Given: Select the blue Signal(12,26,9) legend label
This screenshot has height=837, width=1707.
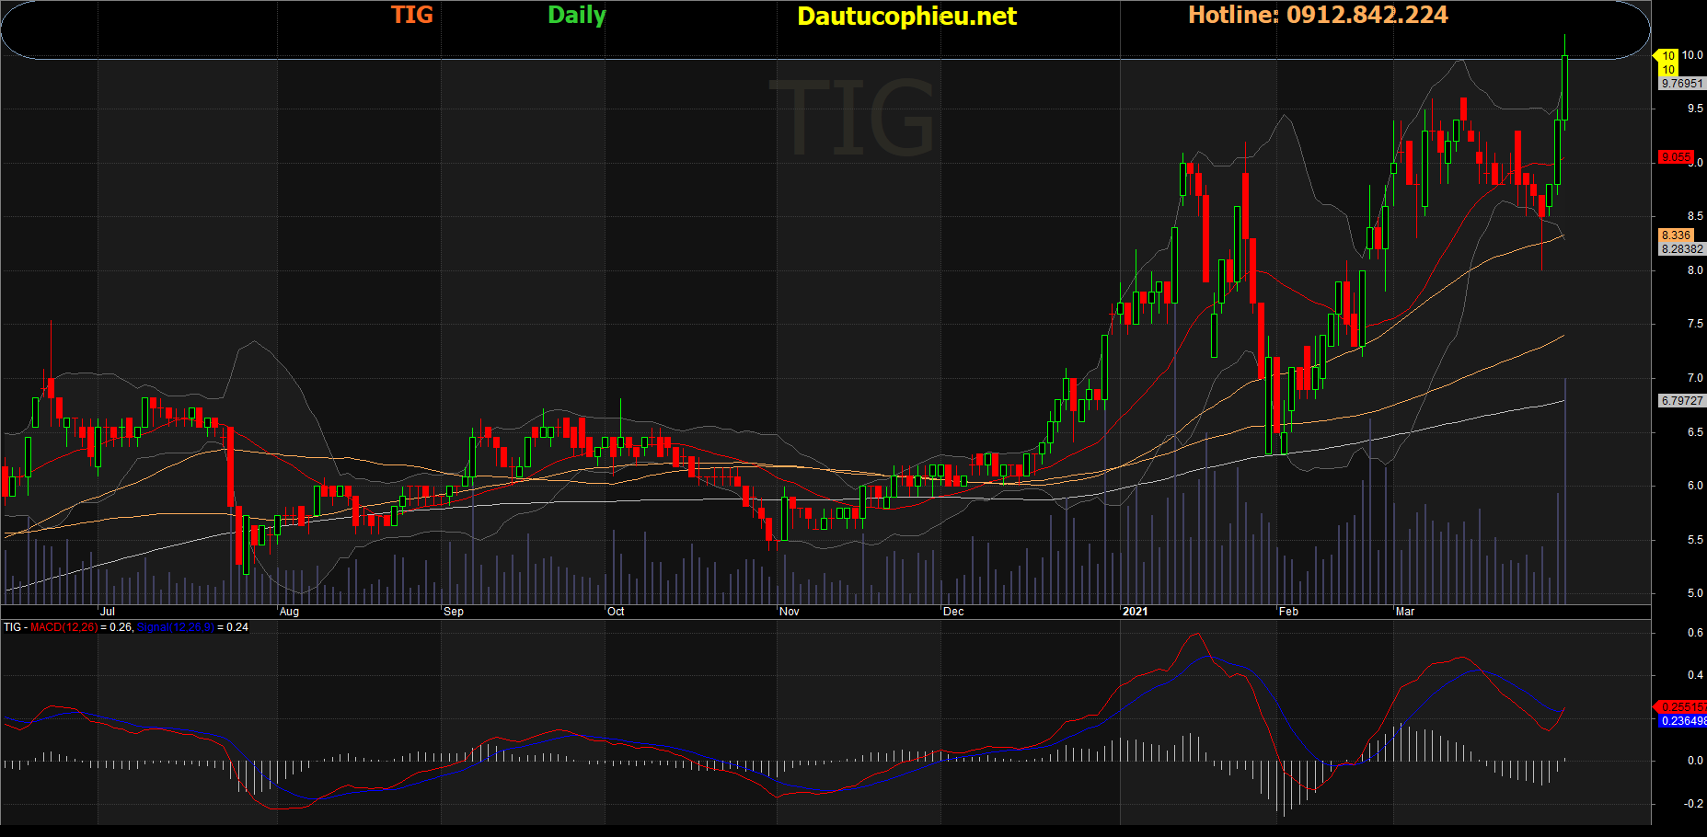Looking at the screenshot, I should click(175, 627).
